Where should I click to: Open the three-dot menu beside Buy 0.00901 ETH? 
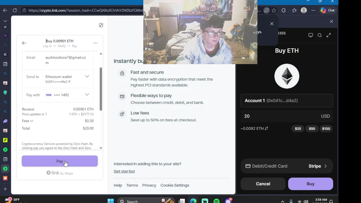pyautogui.click(x=95, y=43)
